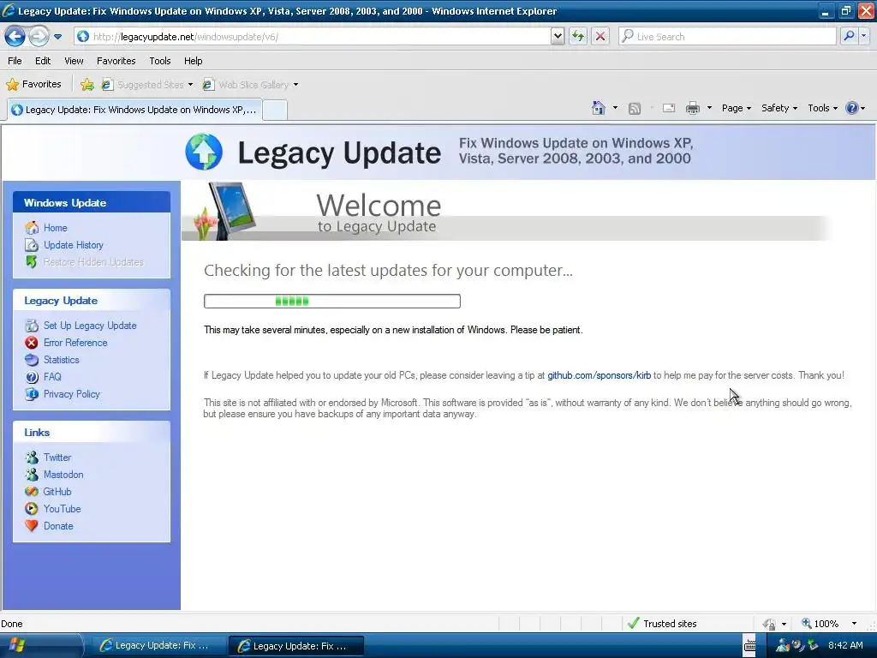This screenshot has width=877, height=658.
Task: Open the Favorites menu
Action: pyautogui.click(x=116, y=61)
